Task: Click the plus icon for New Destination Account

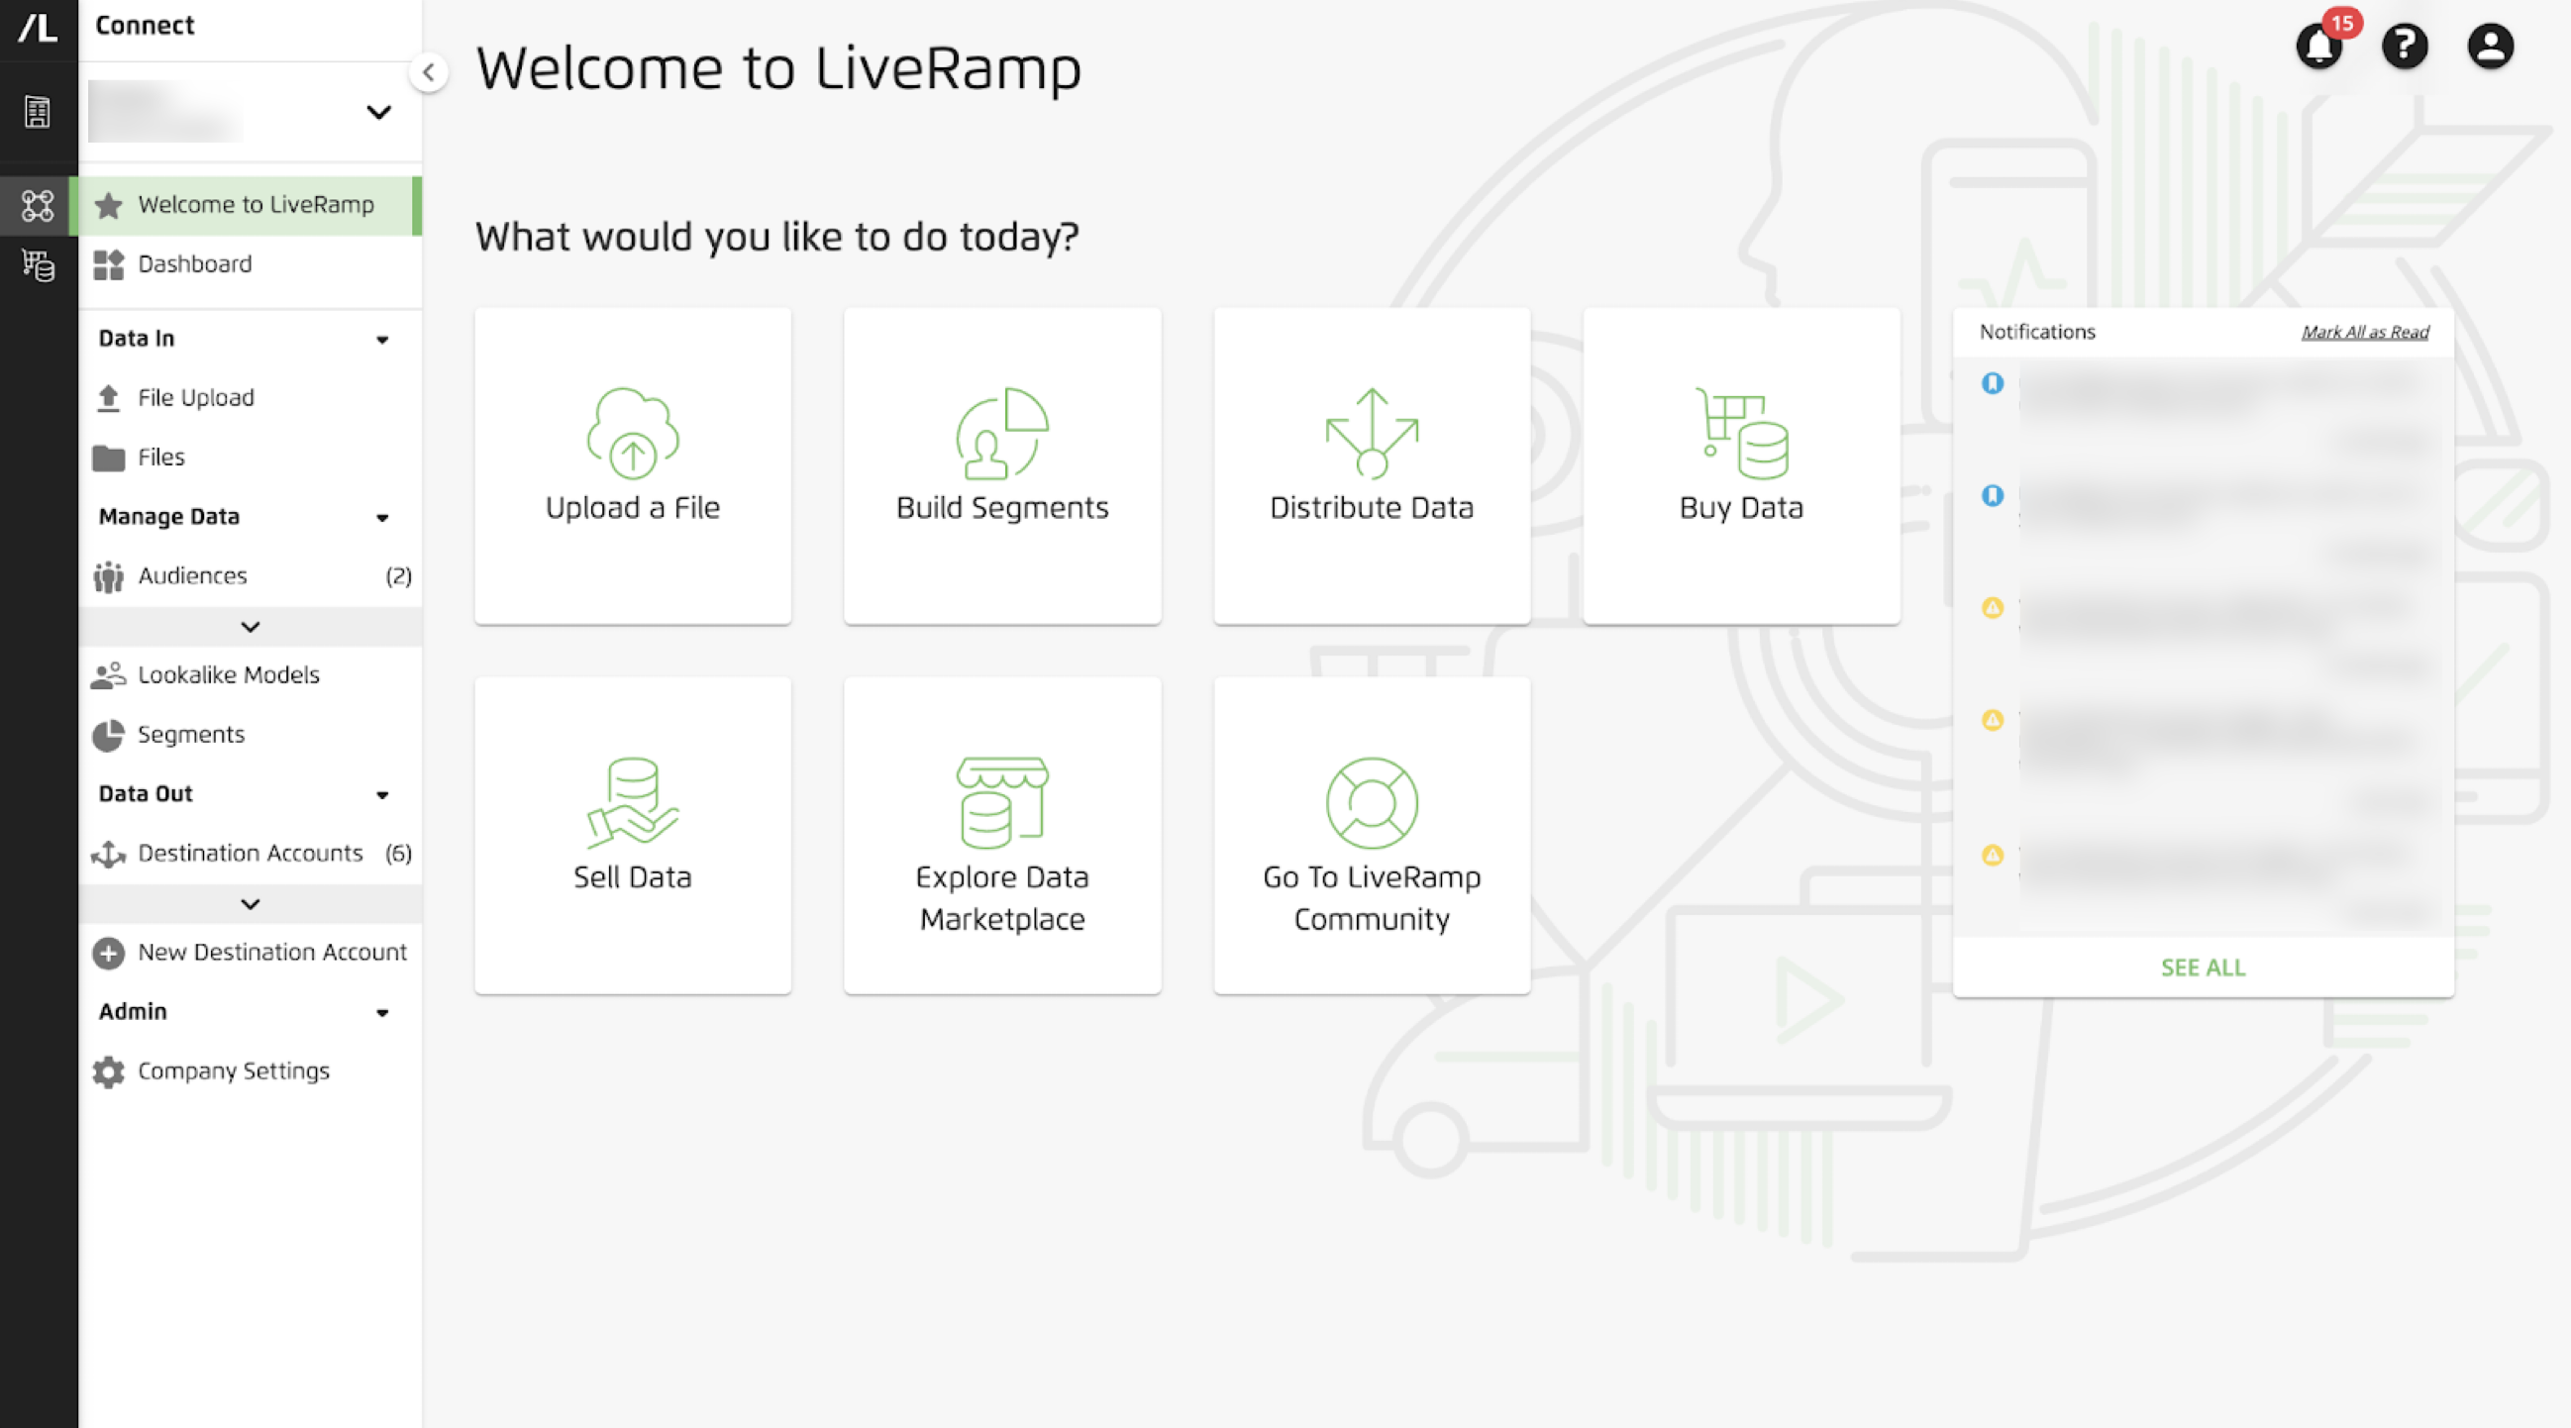Action: pyautogui.click(x=108, y=953)
